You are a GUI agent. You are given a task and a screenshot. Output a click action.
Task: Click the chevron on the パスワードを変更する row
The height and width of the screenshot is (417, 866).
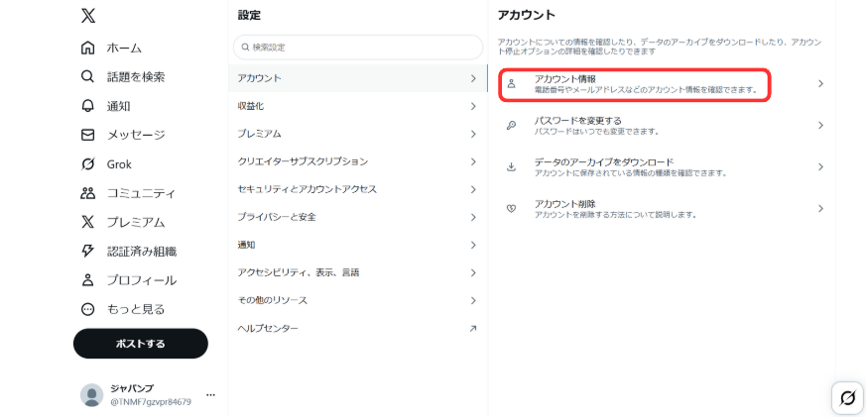pos(820,125)
